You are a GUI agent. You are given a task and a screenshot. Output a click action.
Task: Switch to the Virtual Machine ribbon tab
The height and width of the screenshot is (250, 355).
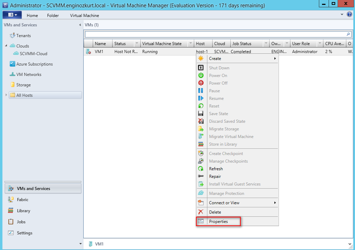click(x=84, y=15)
